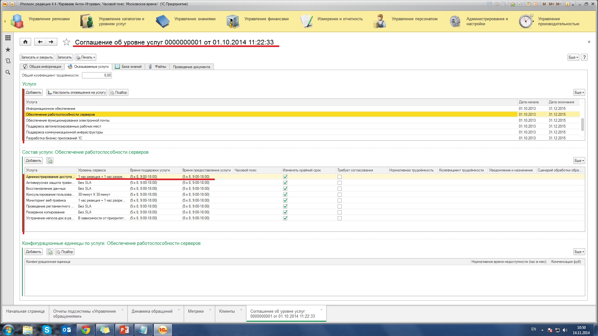
Task: Add agreement to favorites with the star
Action: click(66, 42)
